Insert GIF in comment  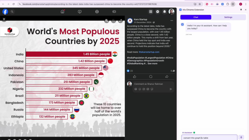coord(148,89)
